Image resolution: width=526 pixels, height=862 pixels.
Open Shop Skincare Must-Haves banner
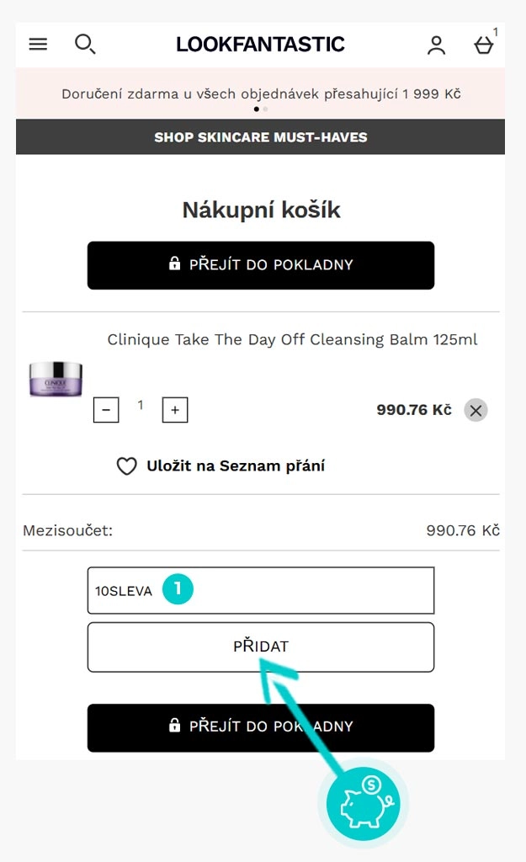pos(260,137)
